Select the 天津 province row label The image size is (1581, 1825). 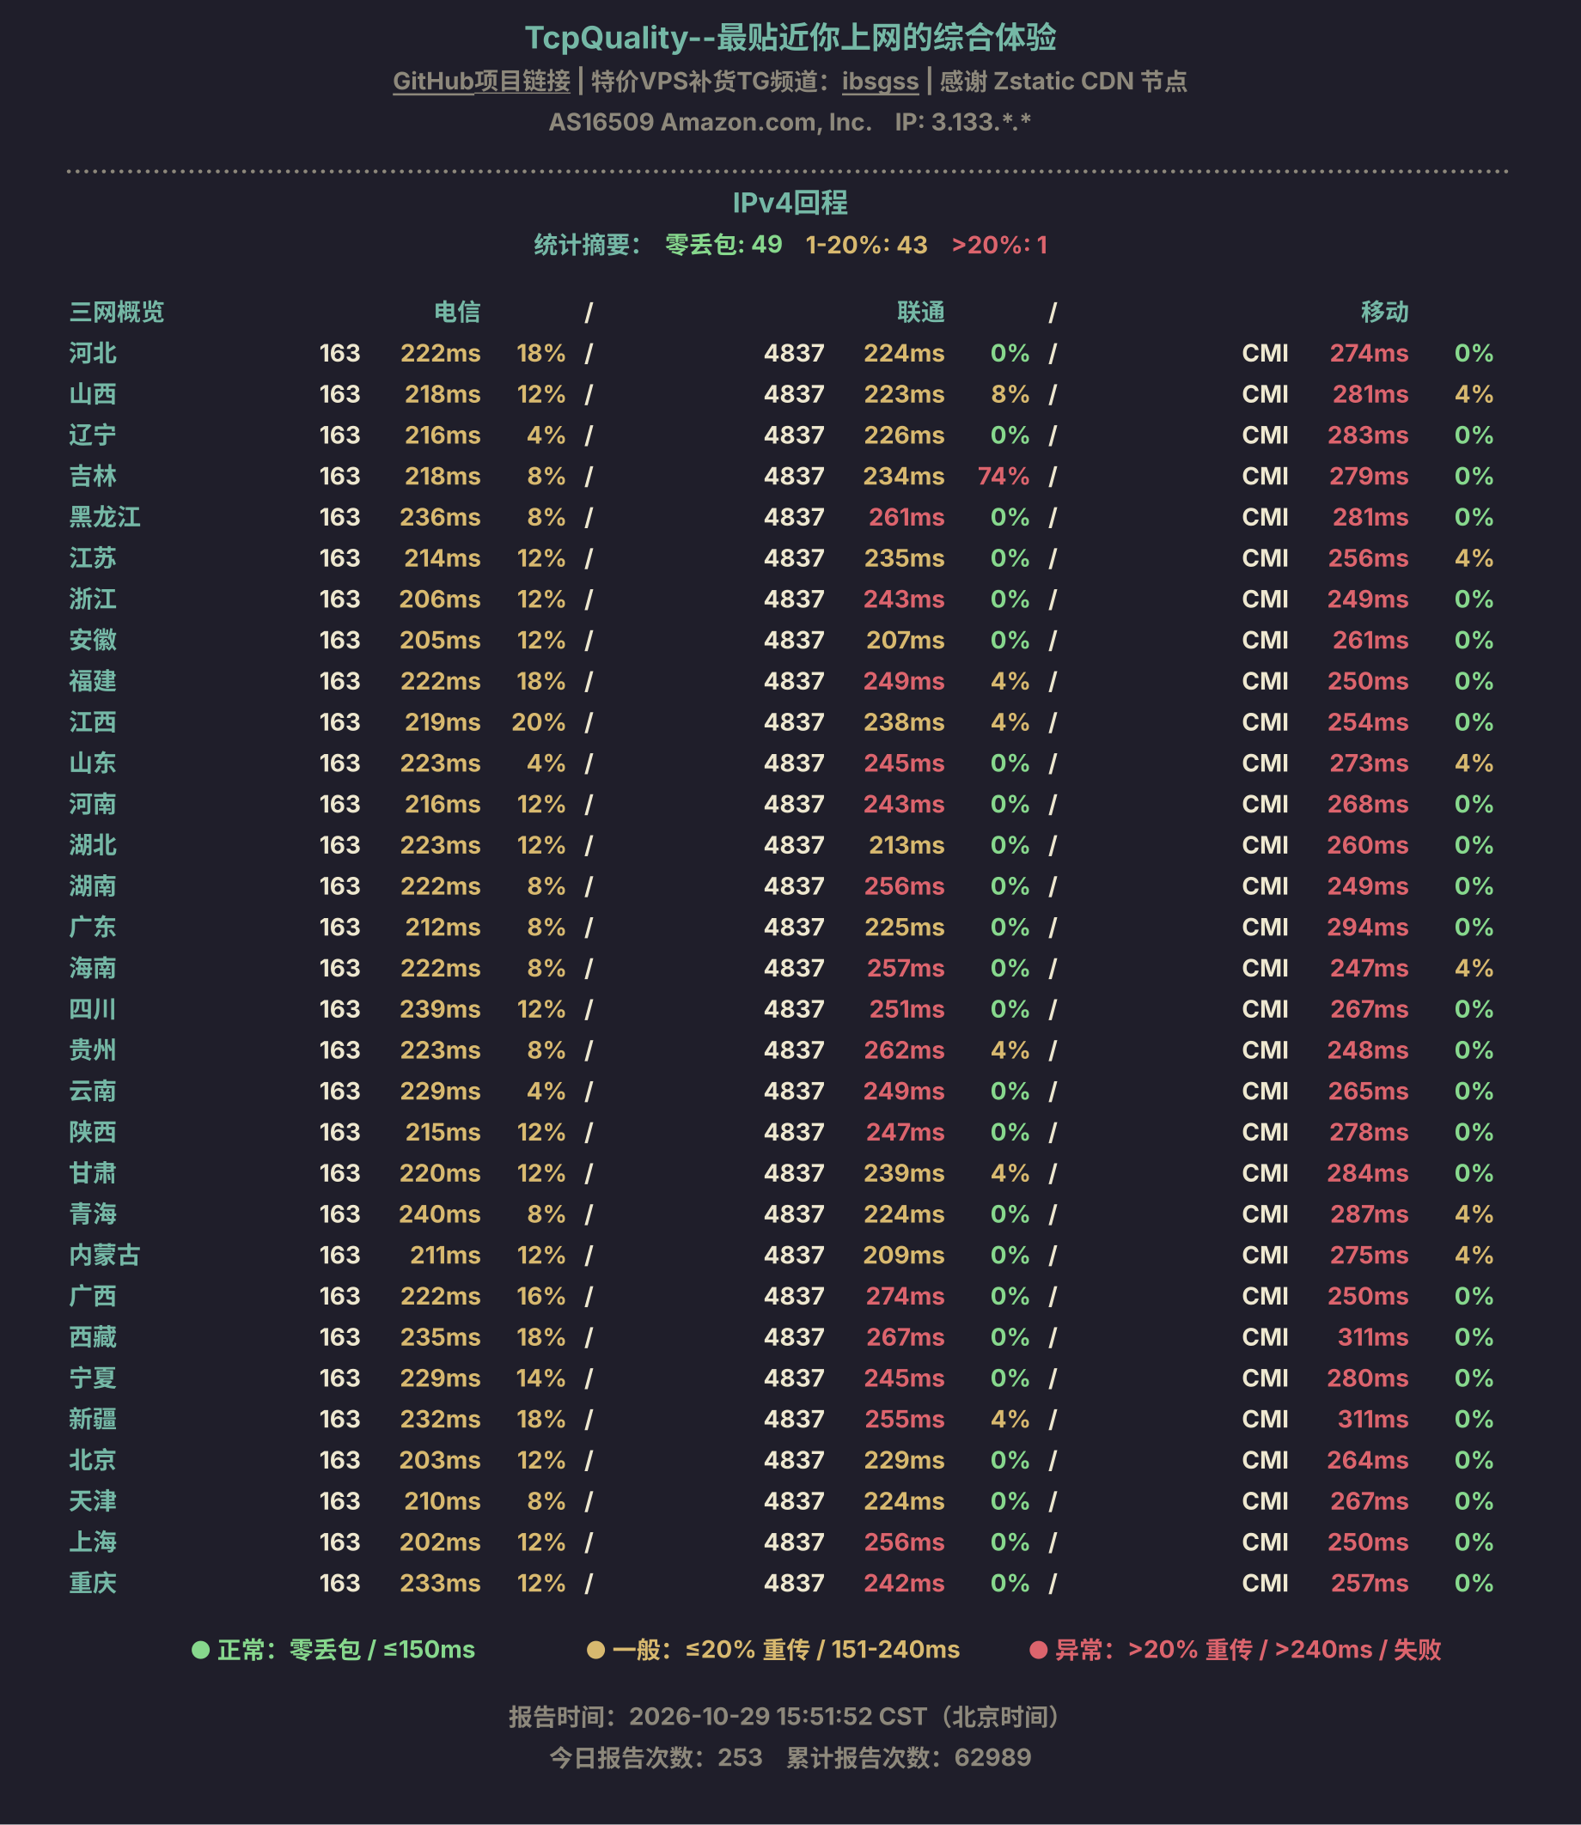93,1500
